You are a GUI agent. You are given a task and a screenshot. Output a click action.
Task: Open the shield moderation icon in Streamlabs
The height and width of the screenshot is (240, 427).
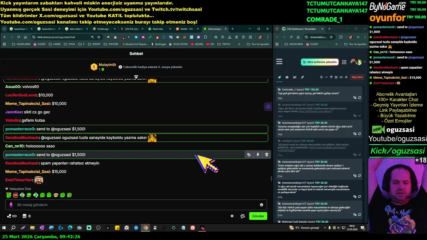click(x=322, y=77)
